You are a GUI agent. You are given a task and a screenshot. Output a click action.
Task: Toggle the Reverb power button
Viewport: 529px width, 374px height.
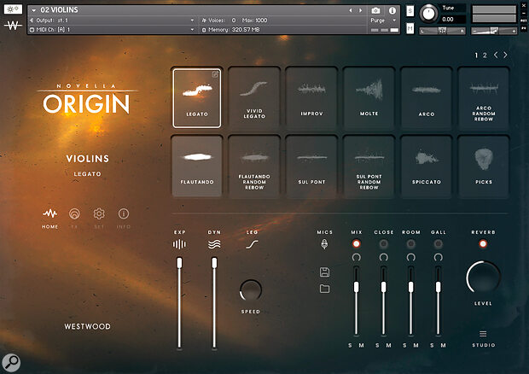click(483, 243)
